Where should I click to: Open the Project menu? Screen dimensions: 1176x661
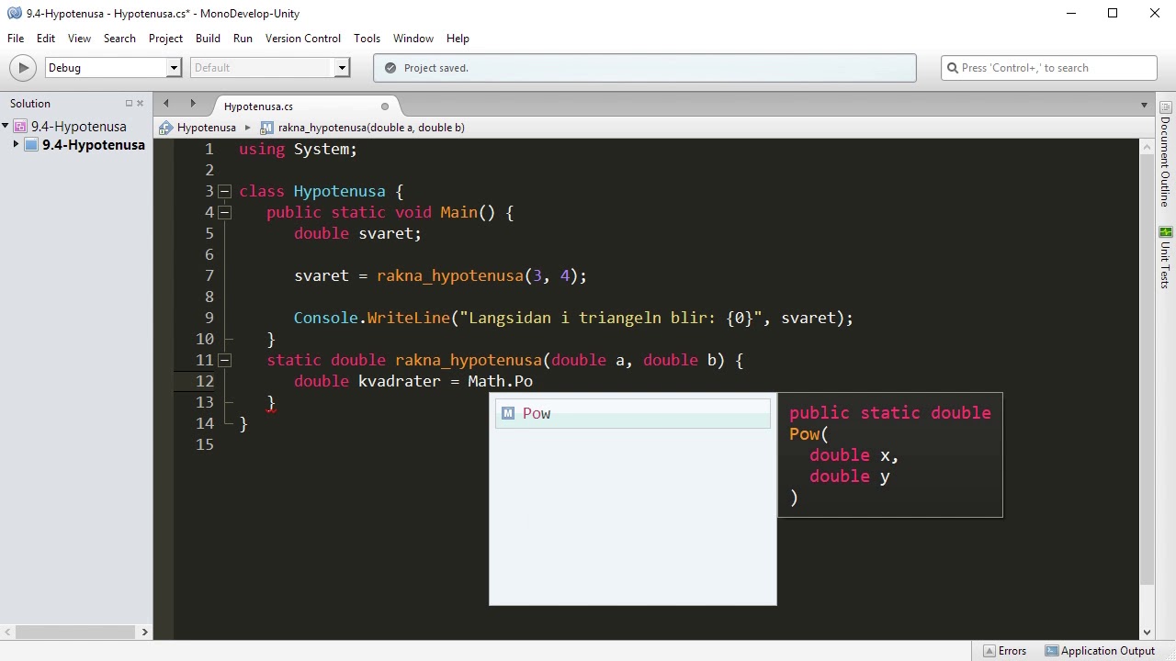pos(165,39)
